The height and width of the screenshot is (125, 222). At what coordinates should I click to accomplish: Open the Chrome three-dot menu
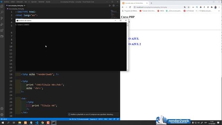pos(219,7)
